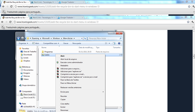Go back in the Explorer window
Image resolution: width=195 pixels, height=112 pixels.
point(18,39)
